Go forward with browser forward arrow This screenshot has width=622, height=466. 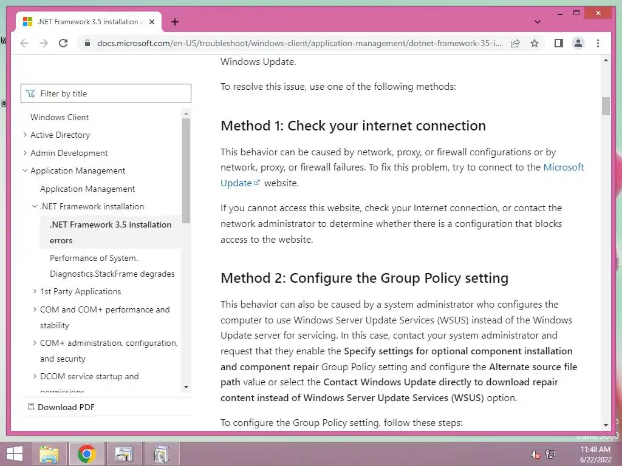click(x=44, y=43)
